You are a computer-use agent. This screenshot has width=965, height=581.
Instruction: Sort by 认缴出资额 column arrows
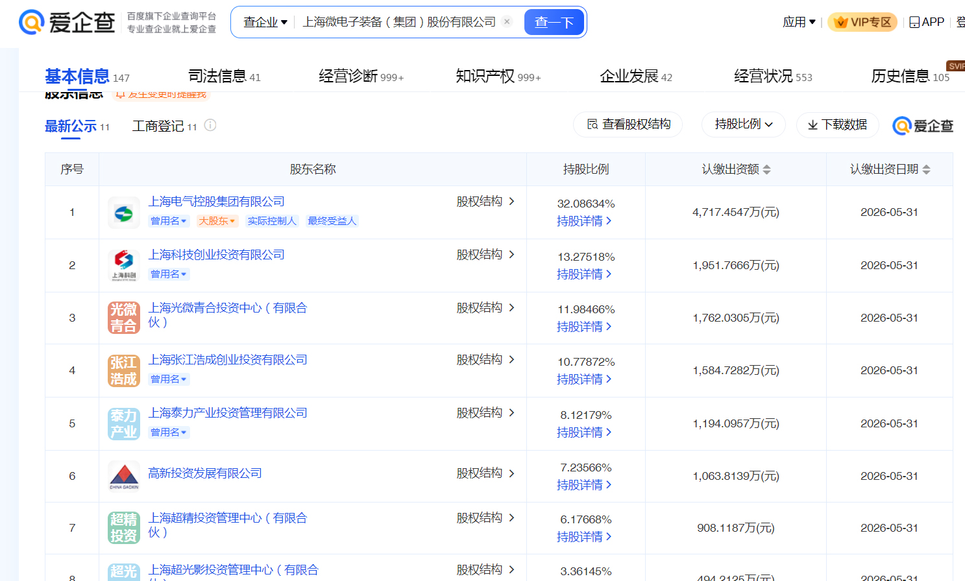pyautogui.click(x=766, y=169)
